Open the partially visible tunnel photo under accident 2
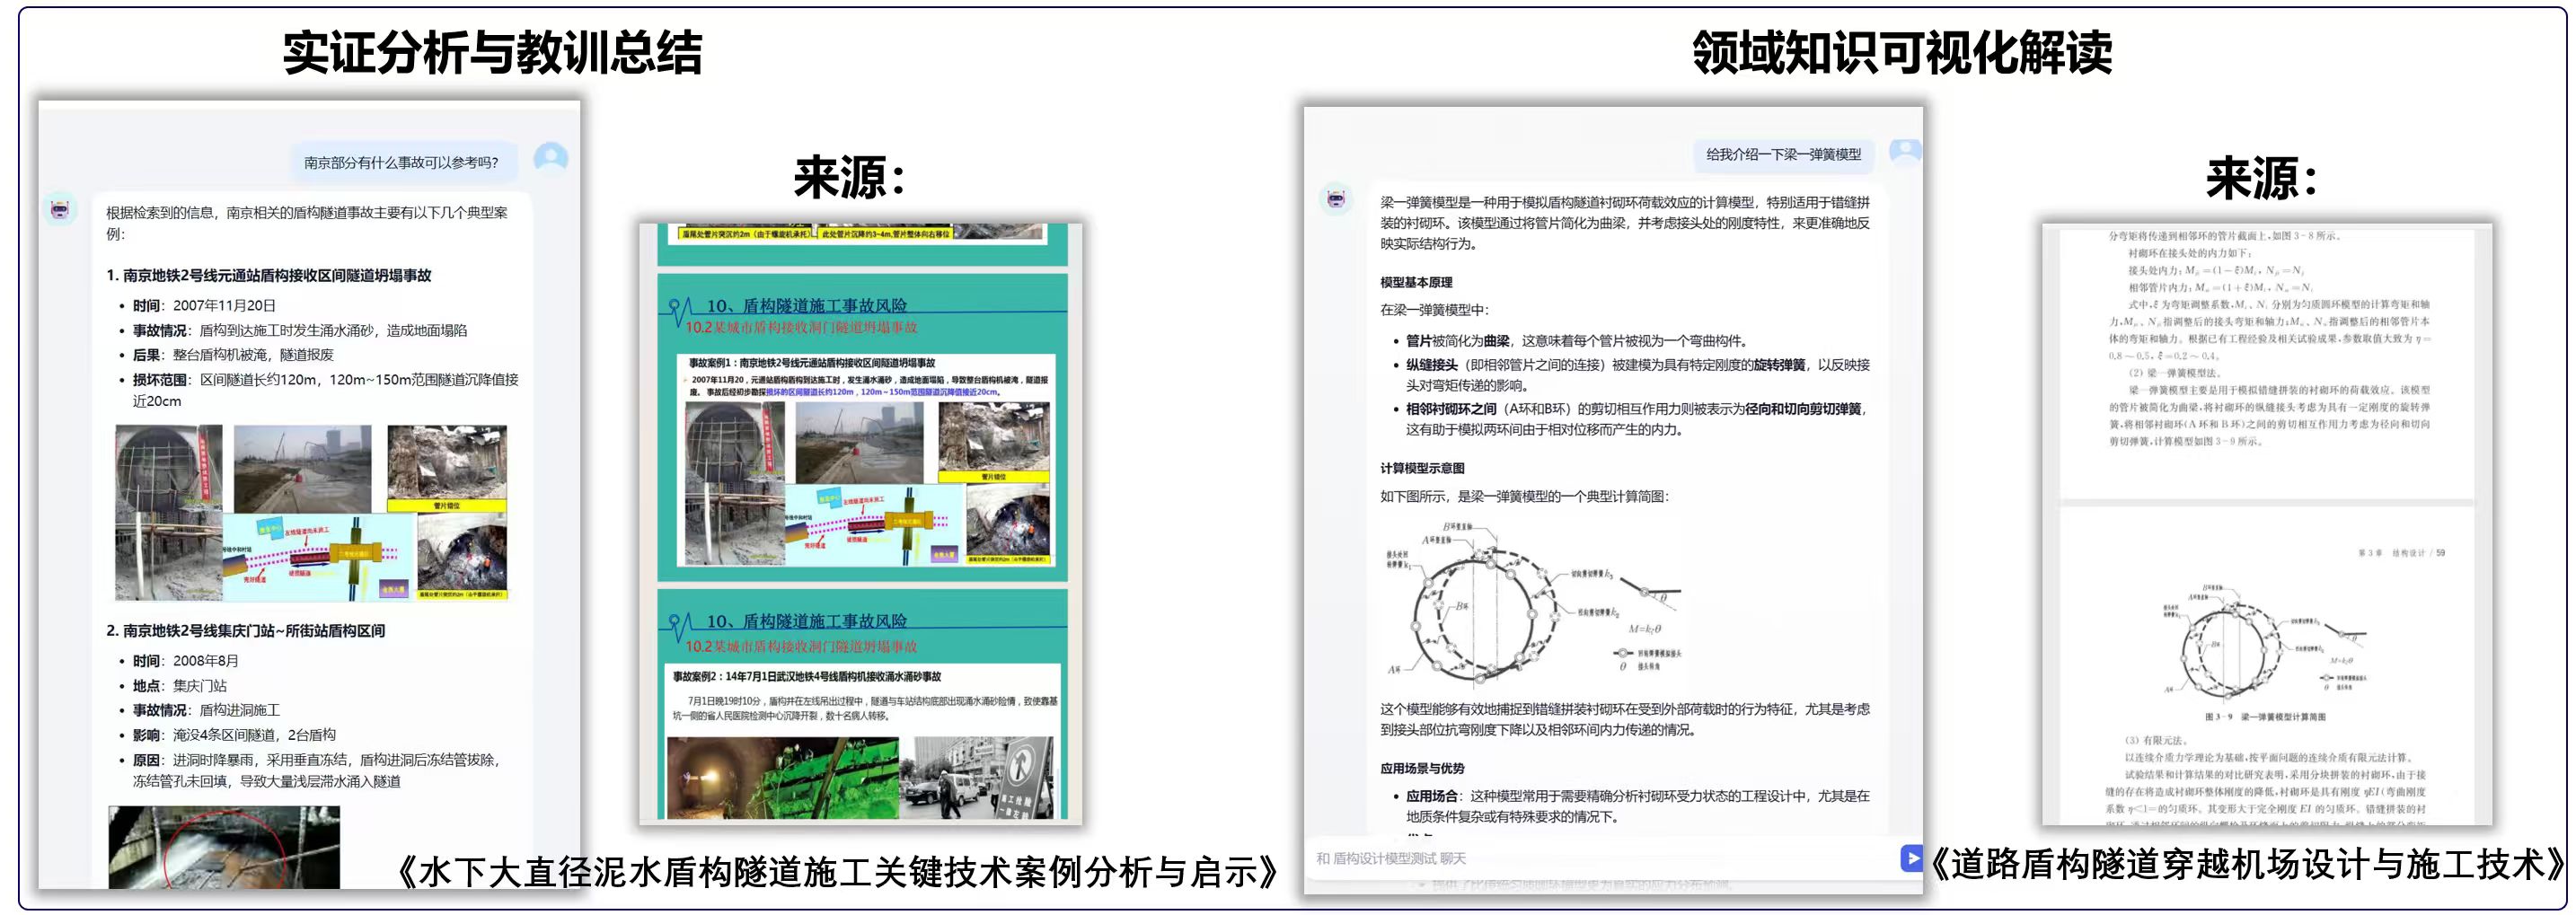 pos(224,847)
